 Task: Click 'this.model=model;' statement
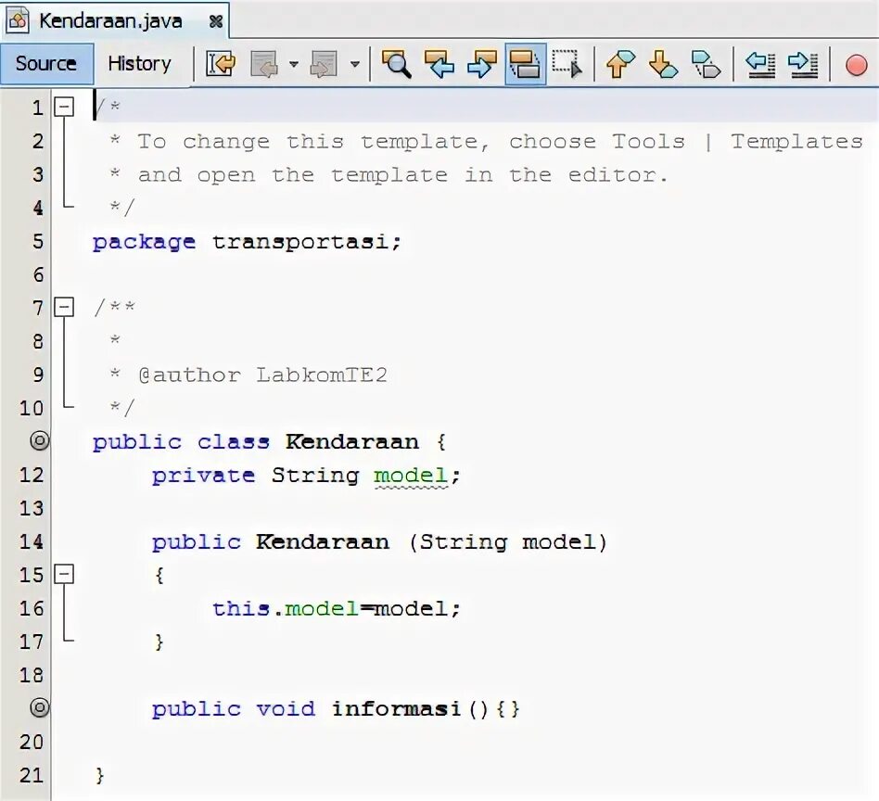point(337,609)
